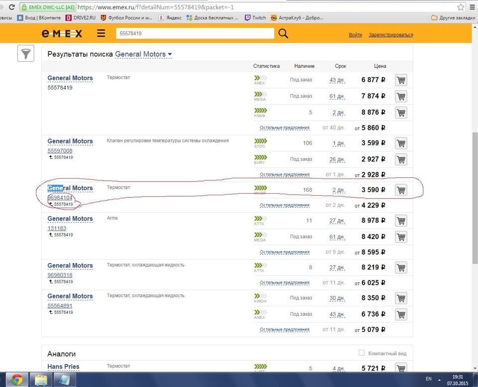Click the Зарегистрироваться link
The width and height of the screenshot is (478, 387).
[x=390, y=35]
